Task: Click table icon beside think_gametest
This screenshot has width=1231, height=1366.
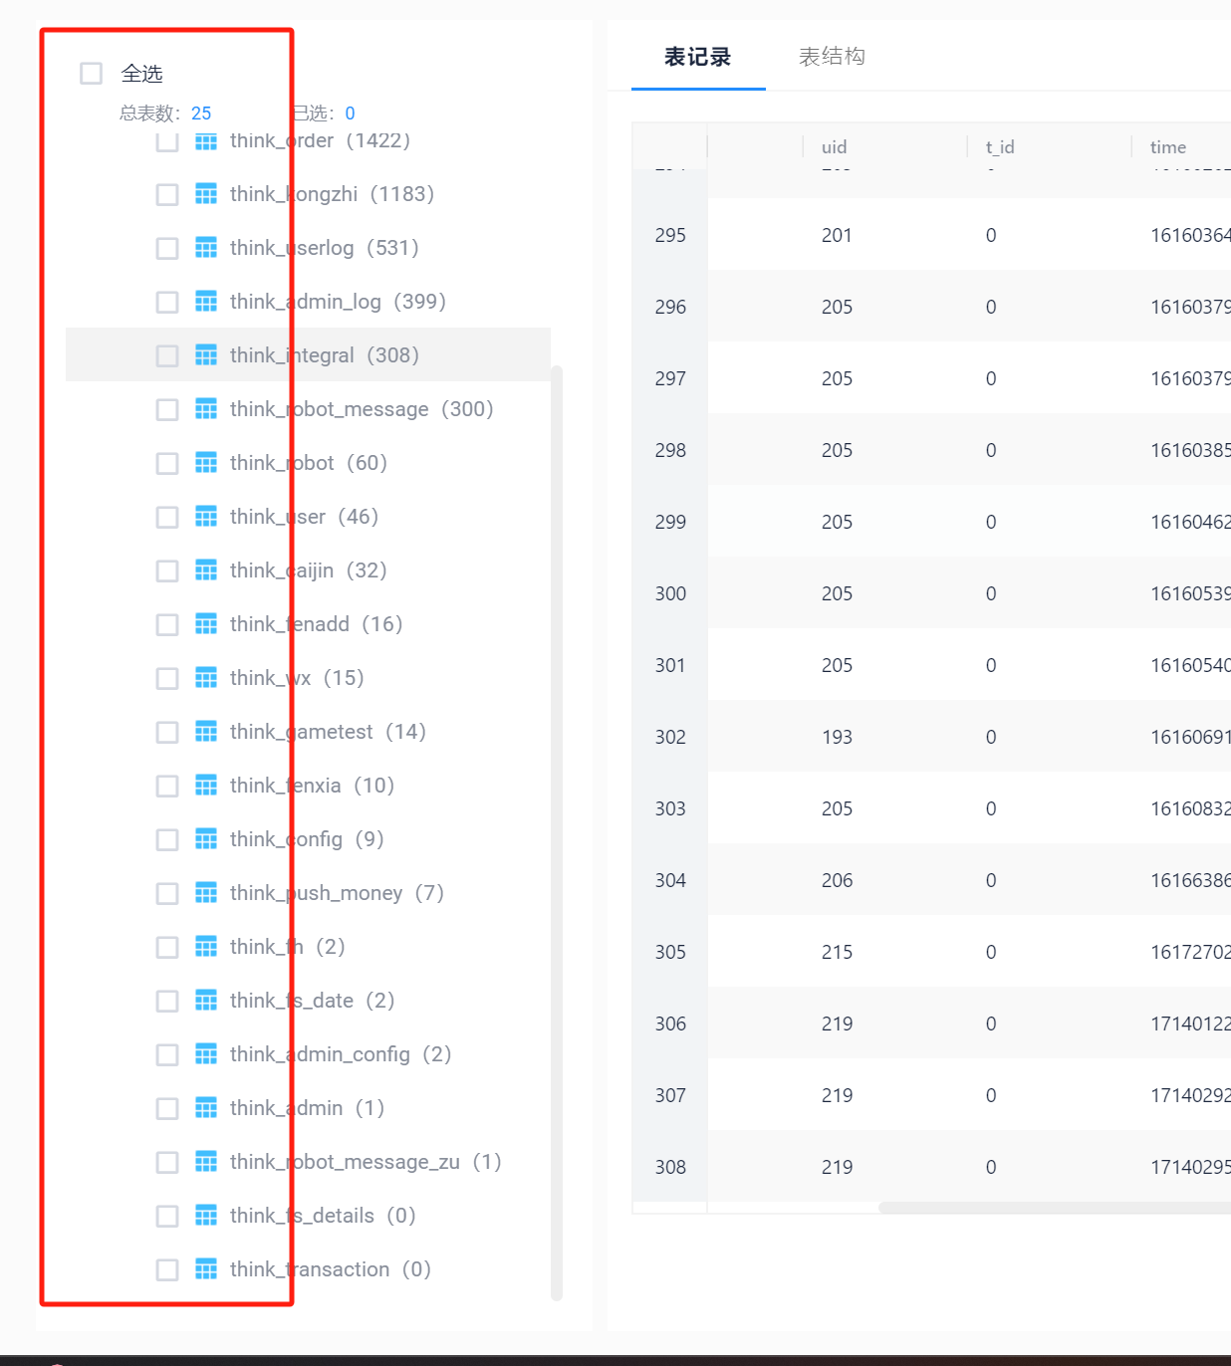Action: (x=206, y=732)
